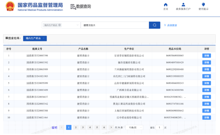220x135 pixels.
Task: Click drug code 86903193000355
Action: [x=175, y=76]
